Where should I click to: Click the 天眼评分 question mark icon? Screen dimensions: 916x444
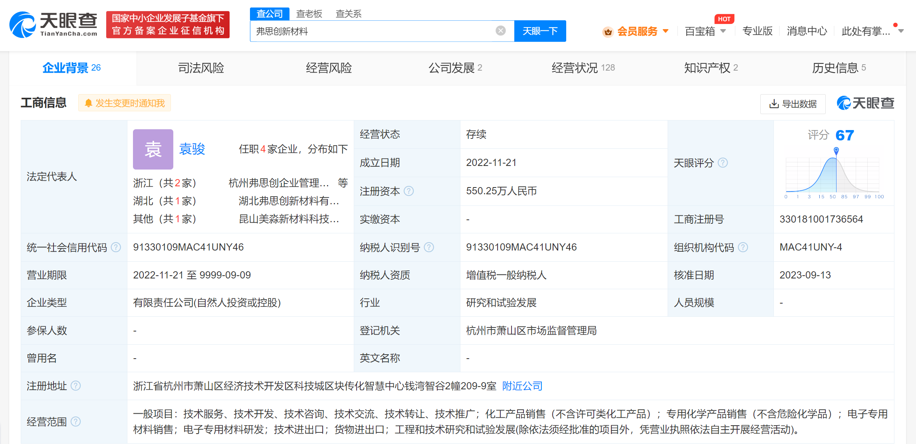723,163
